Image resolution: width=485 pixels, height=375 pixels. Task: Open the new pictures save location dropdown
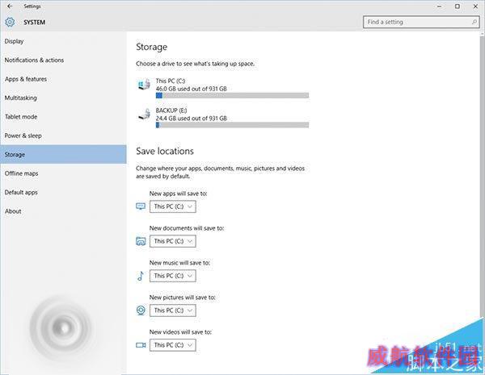[x=173, y=310]
